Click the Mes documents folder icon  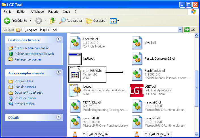(11, 87)
